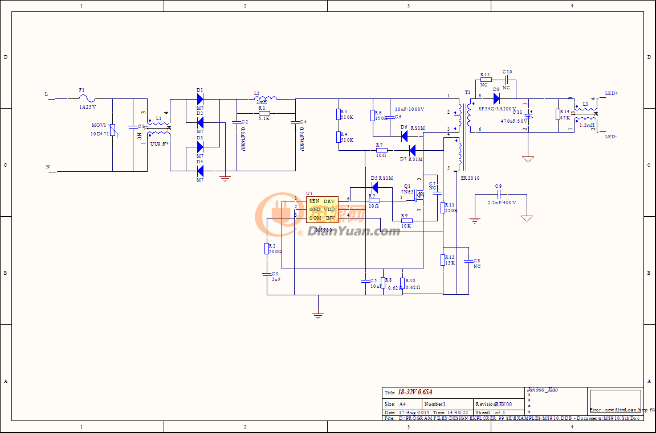
Task: Select capacitor C4 symbol
Action: click(295, 122)
